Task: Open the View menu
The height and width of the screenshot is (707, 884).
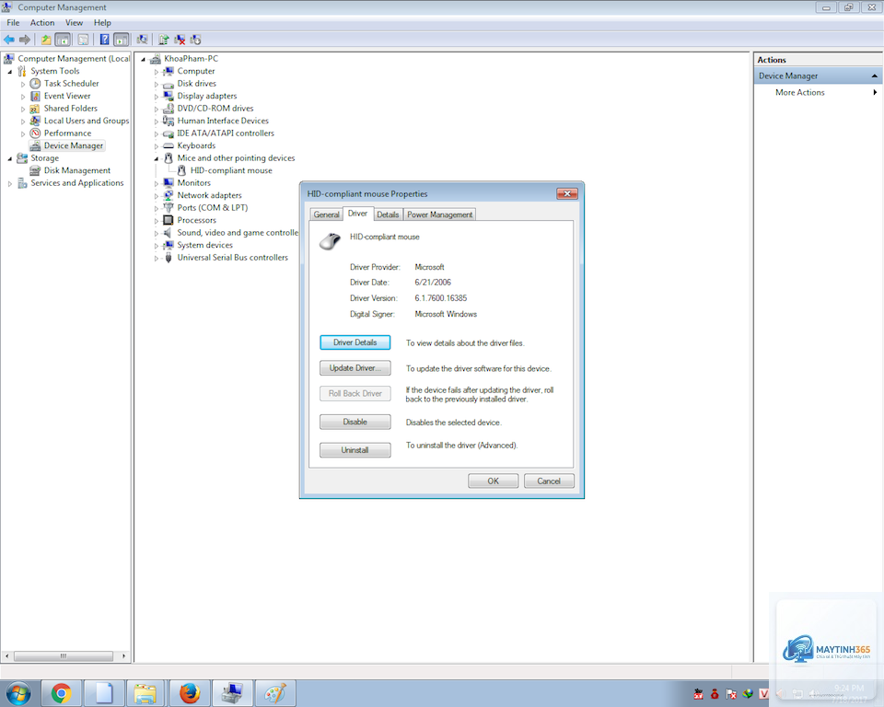Action: click(74, 22)
